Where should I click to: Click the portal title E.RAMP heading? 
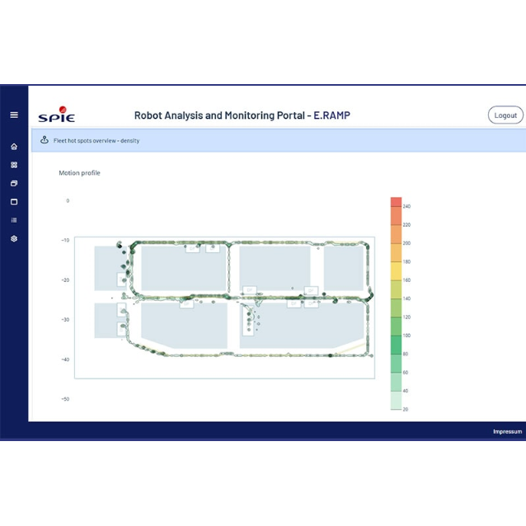click(x=242, y=115)
